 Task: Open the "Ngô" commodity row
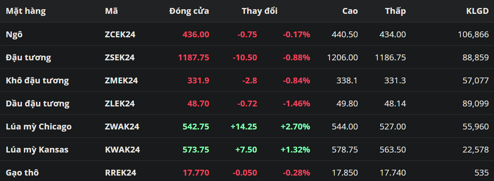click(x=14, y=34)
